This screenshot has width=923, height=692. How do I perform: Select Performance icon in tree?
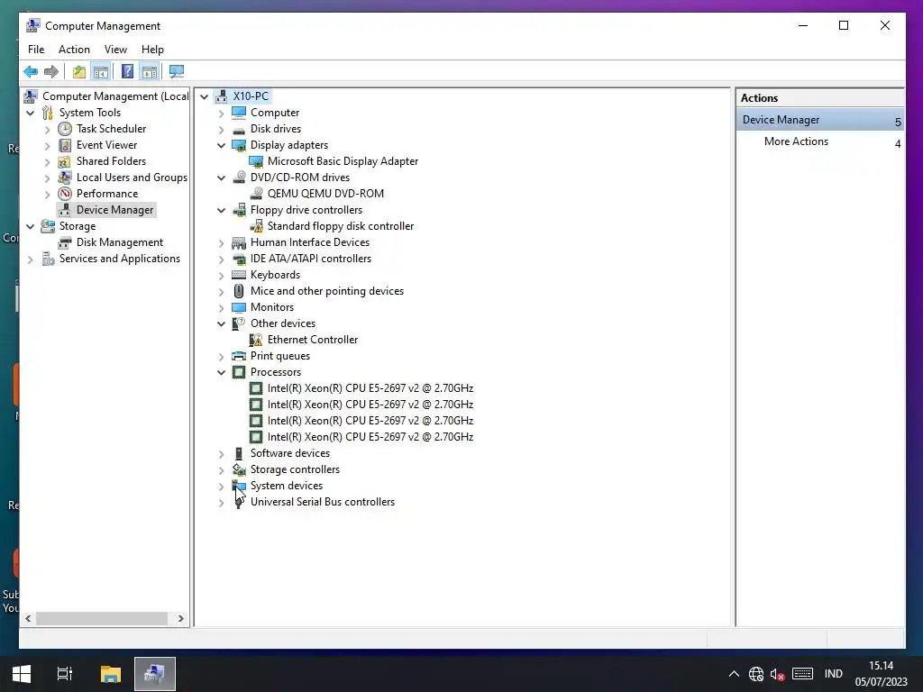click(65, 194)
